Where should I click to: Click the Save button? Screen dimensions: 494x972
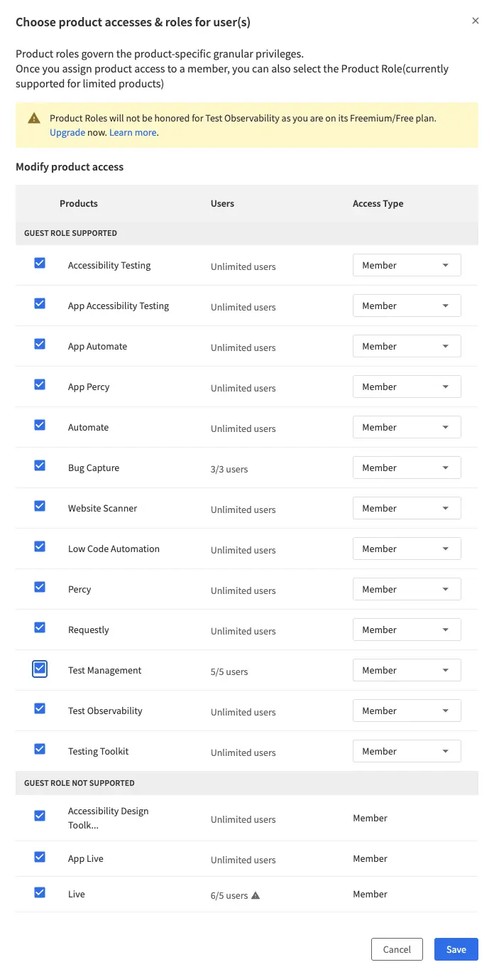[456, 949]
